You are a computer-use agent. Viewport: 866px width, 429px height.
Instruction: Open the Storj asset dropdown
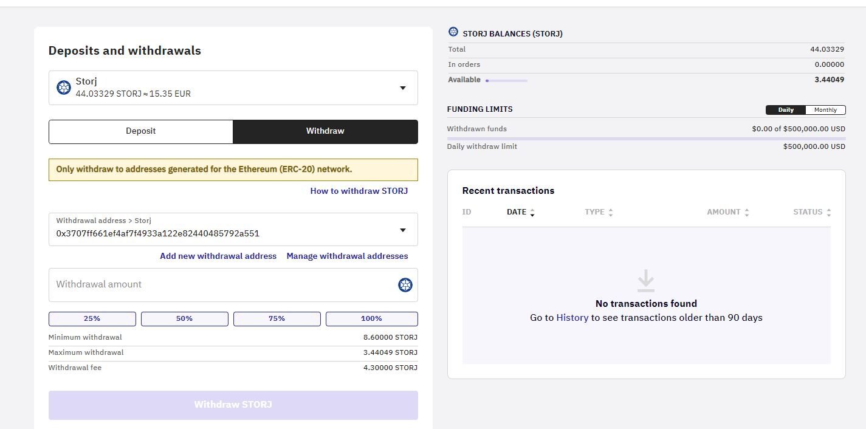(233, 88)
